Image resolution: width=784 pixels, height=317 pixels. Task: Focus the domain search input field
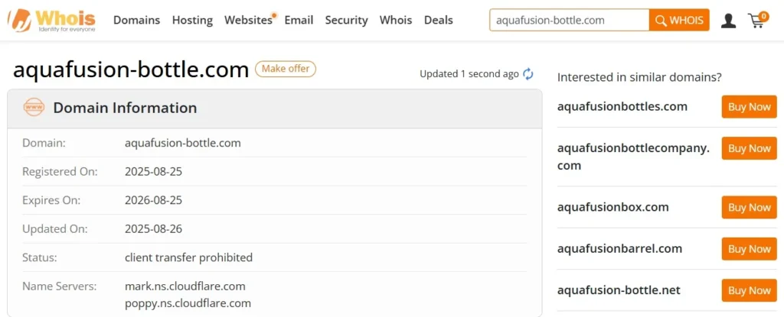[570, 20]
